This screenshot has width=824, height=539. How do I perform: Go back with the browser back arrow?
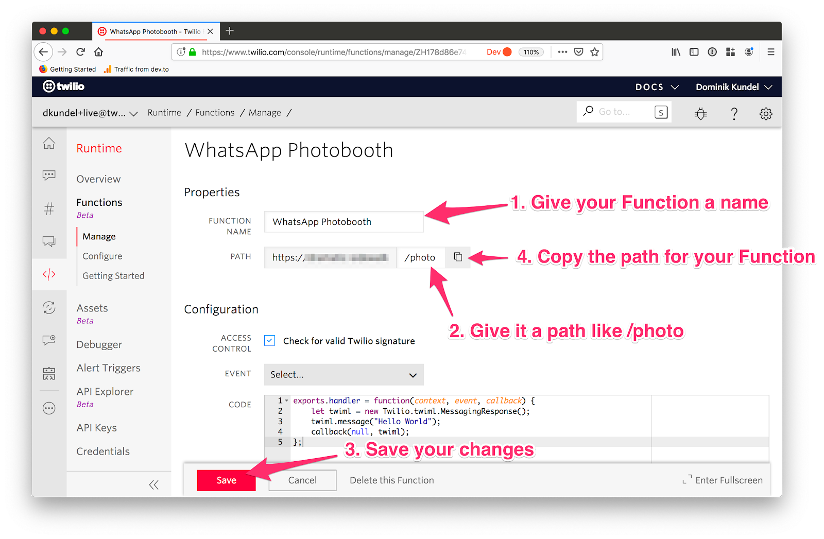point(43,52)
